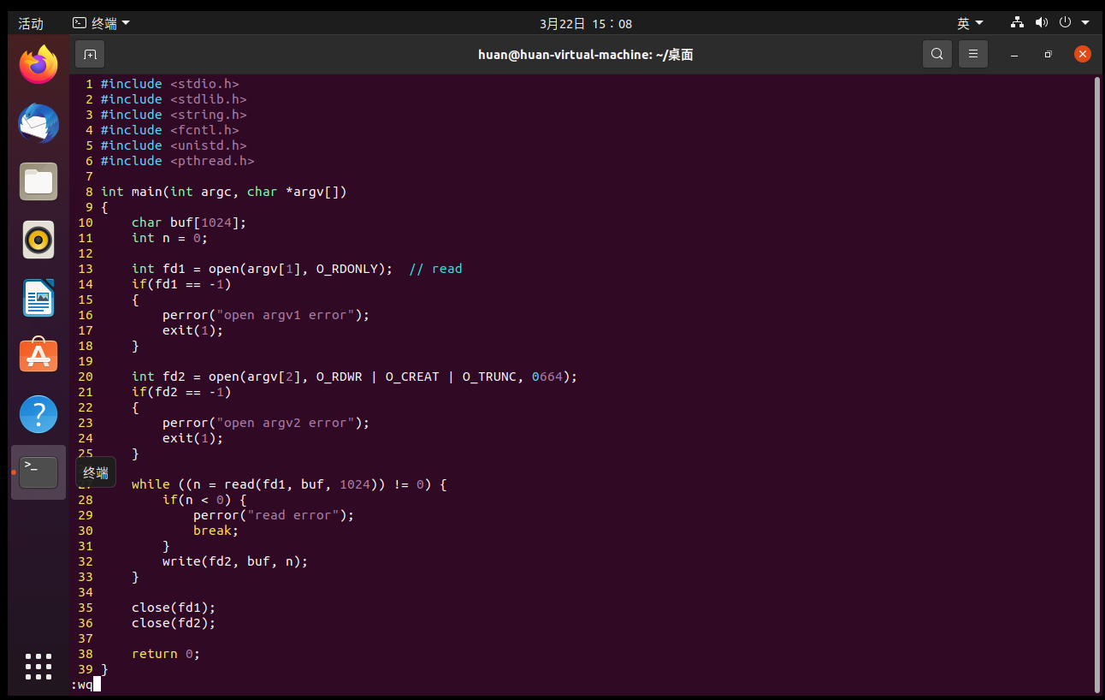
Task: Open a new terminal tab button
Action: (90, 54)
